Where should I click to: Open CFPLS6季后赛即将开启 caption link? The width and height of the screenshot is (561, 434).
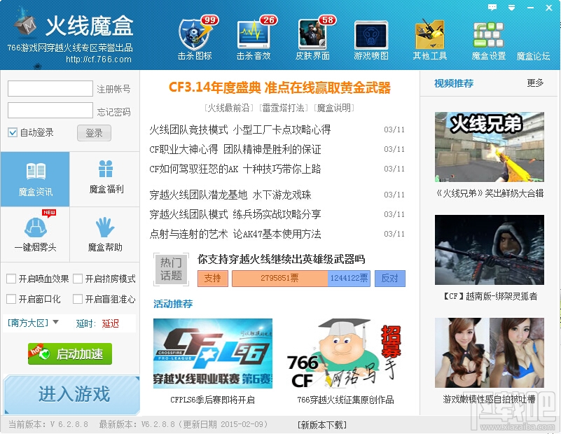(212, 400)
